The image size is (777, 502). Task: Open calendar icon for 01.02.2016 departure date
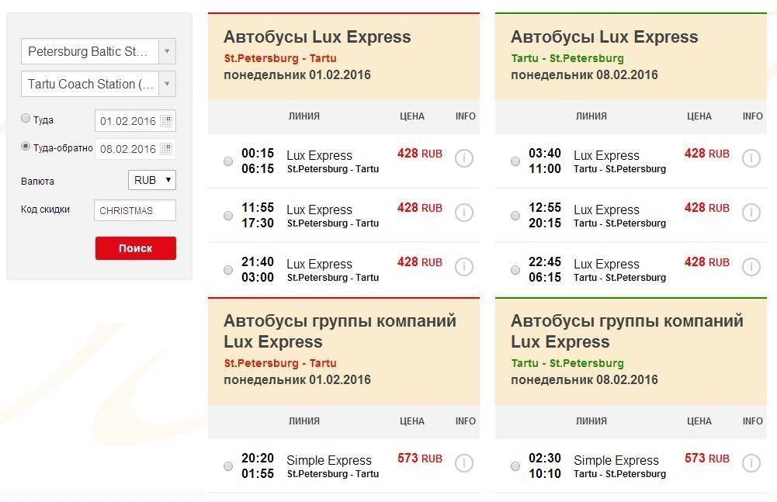pyautogui.click(x=167, y=121)
